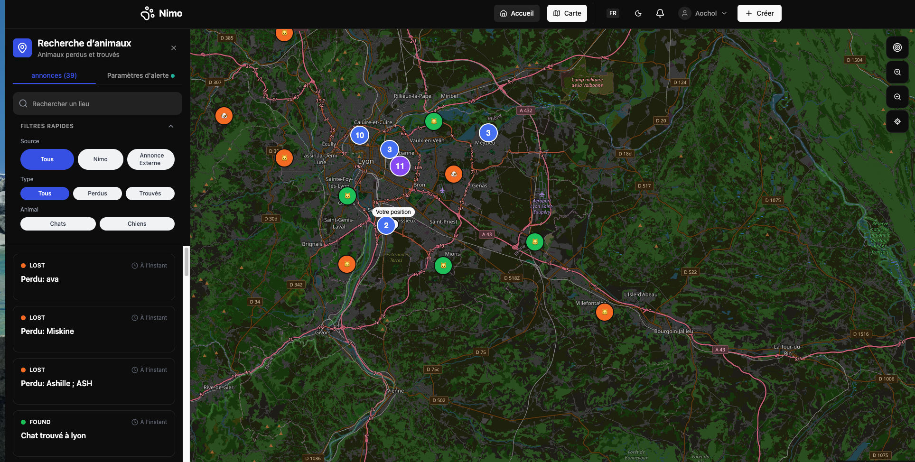Open listing Perdu: ava
915x462 pixels.
click(94, 277)
